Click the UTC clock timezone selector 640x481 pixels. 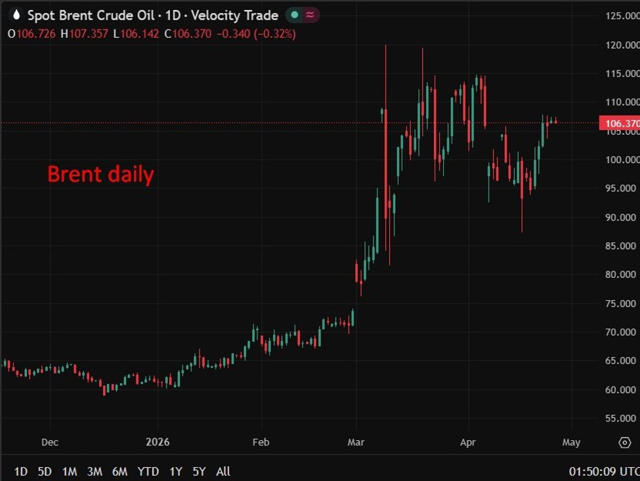coord(602,471)
